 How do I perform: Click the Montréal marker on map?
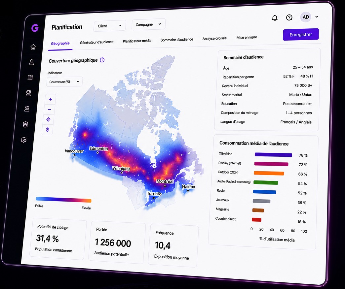click(x=165, y=186)
